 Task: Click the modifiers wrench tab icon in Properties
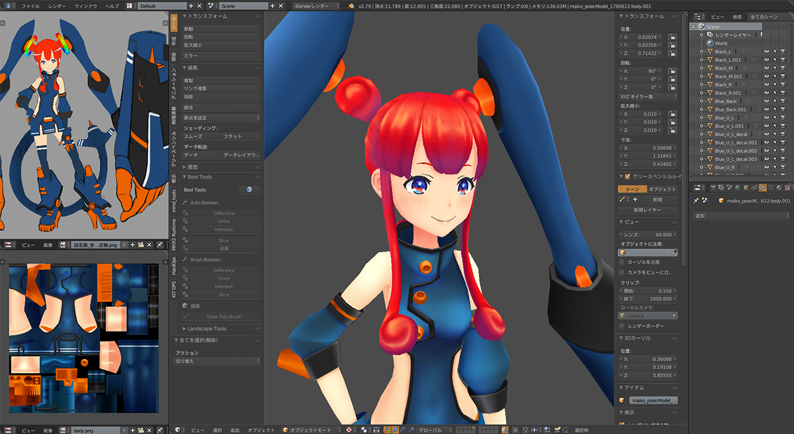point(763,189)
